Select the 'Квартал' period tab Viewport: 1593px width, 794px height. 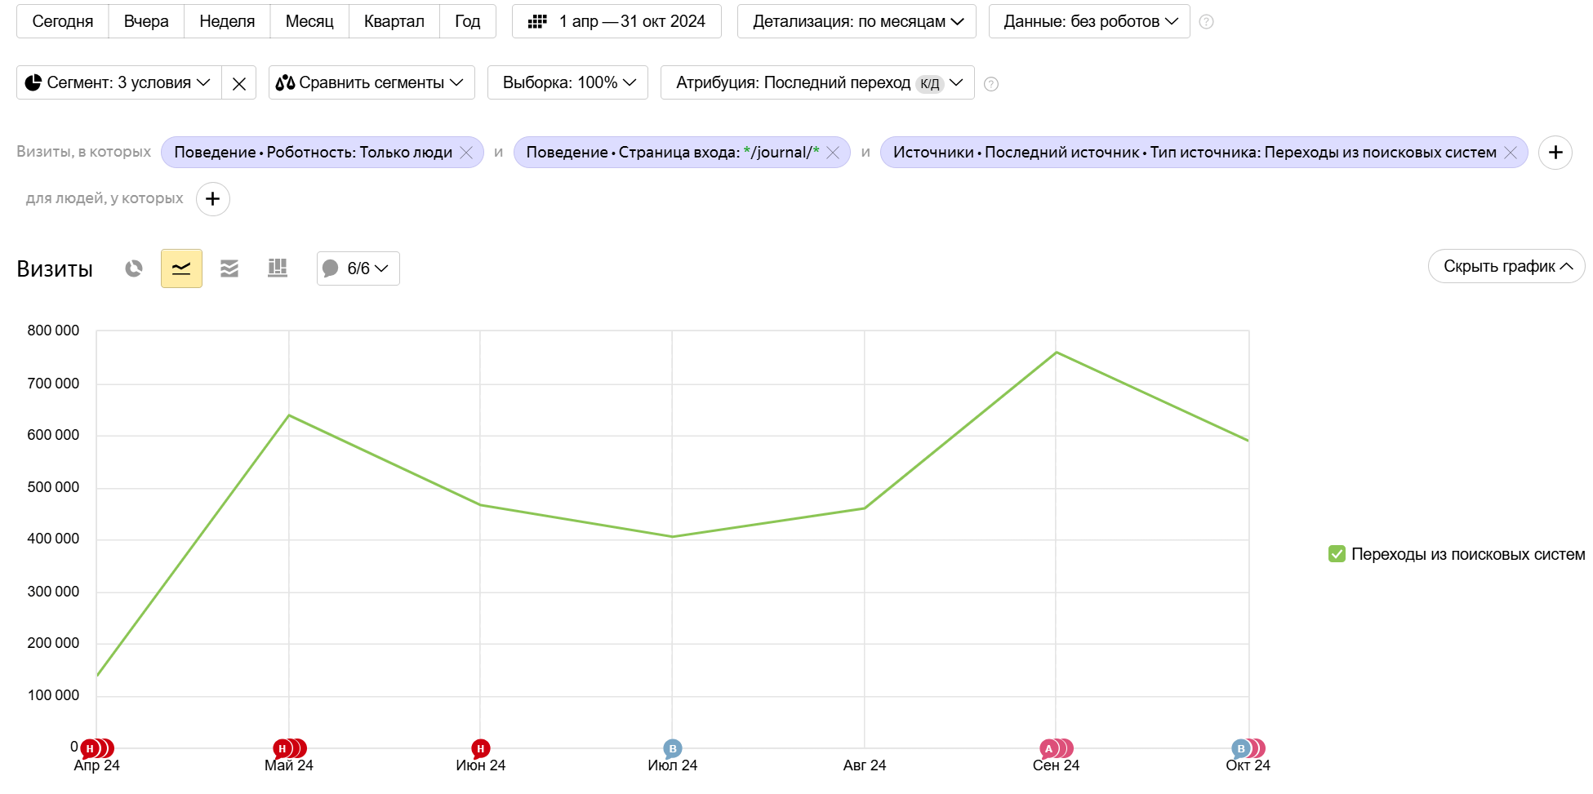pyautogui.click(x=394, y=21)
